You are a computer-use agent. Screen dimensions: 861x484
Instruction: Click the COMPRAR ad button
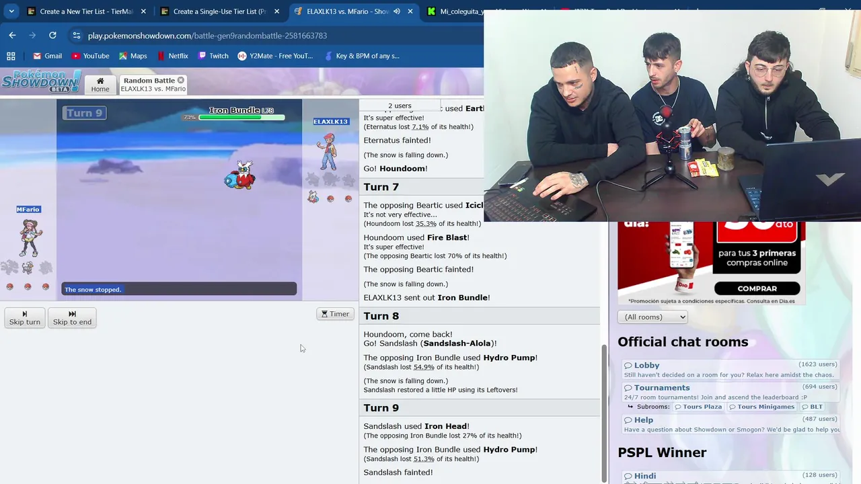(x=757, y=288)
